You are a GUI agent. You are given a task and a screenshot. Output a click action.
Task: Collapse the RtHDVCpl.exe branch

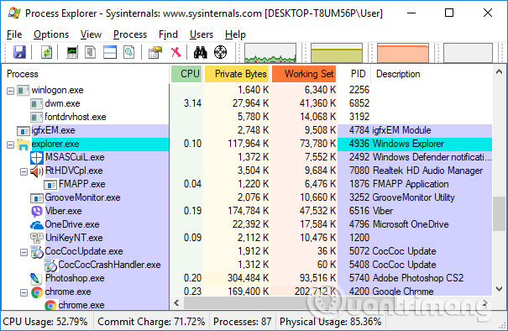click(24, 171)
